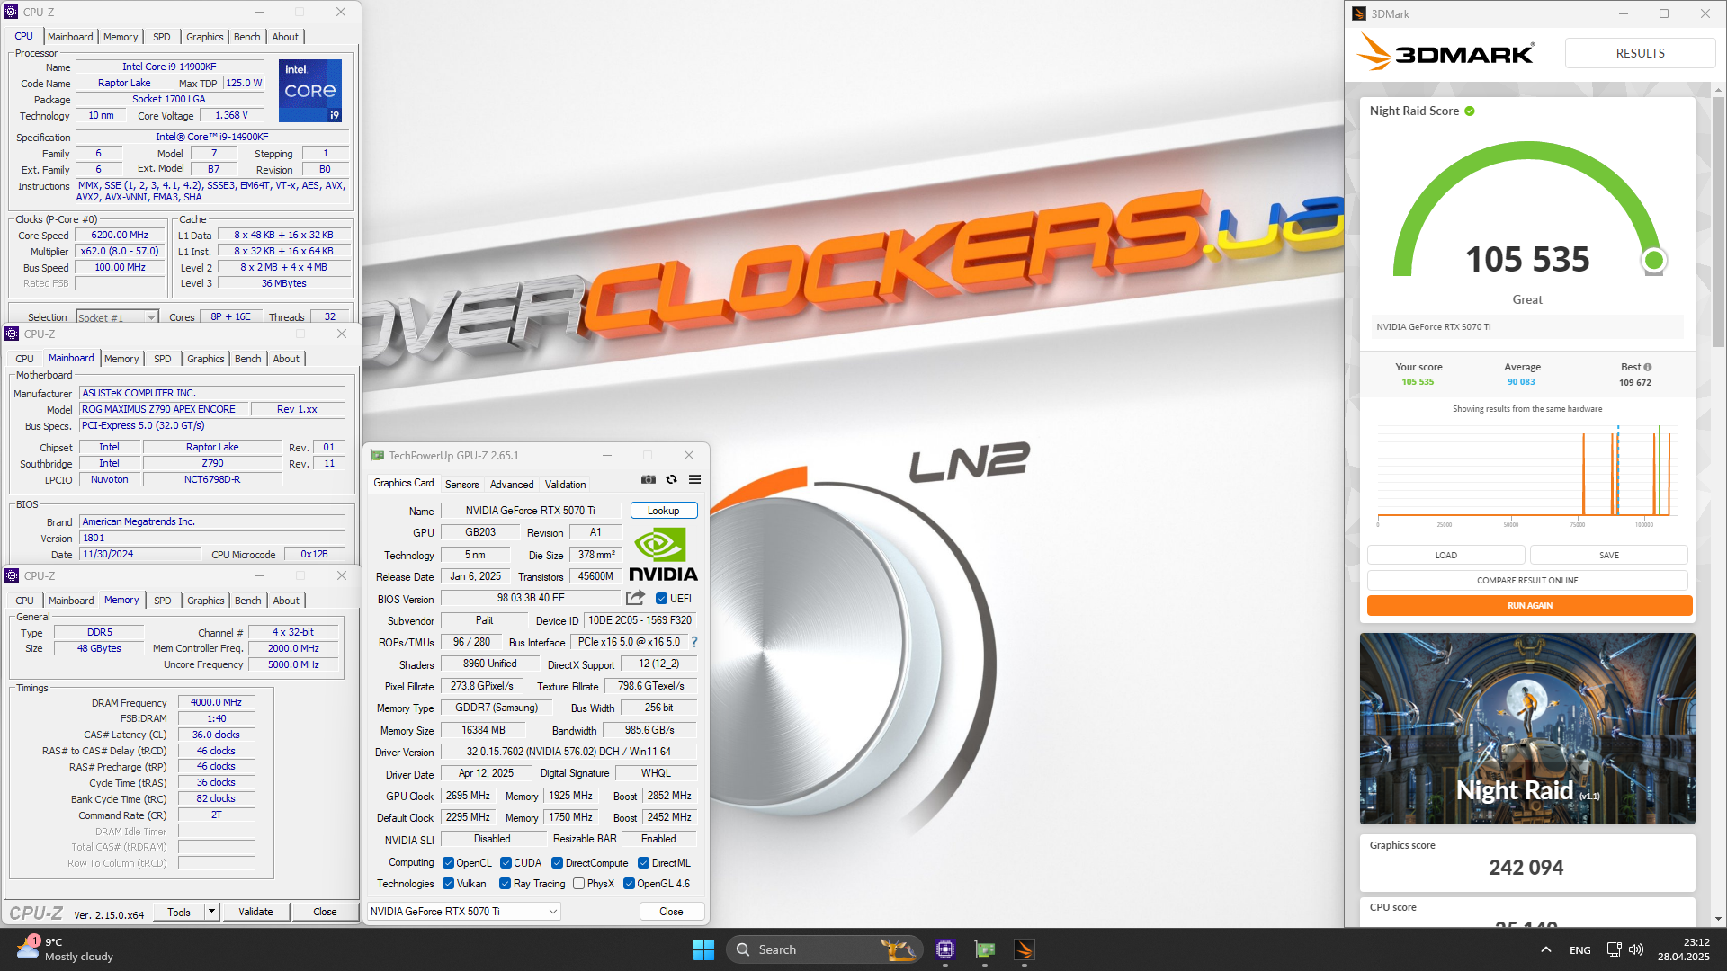Image resolution: width=1727 pixels, height=971 pixels.
Task: Click Graphics score value 242 094
Action: 1526,868
